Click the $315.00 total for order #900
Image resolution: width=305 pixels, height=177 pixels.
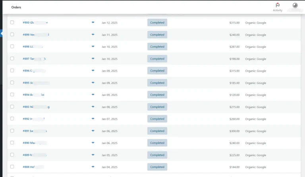(x=234, y=23)
